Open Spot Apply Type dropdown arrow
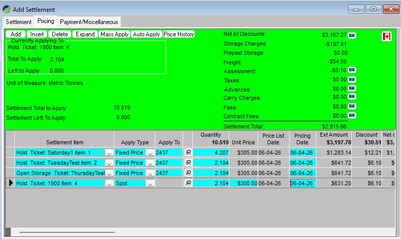401x239 pixels. pyautogui.click(x=150, y=183)
